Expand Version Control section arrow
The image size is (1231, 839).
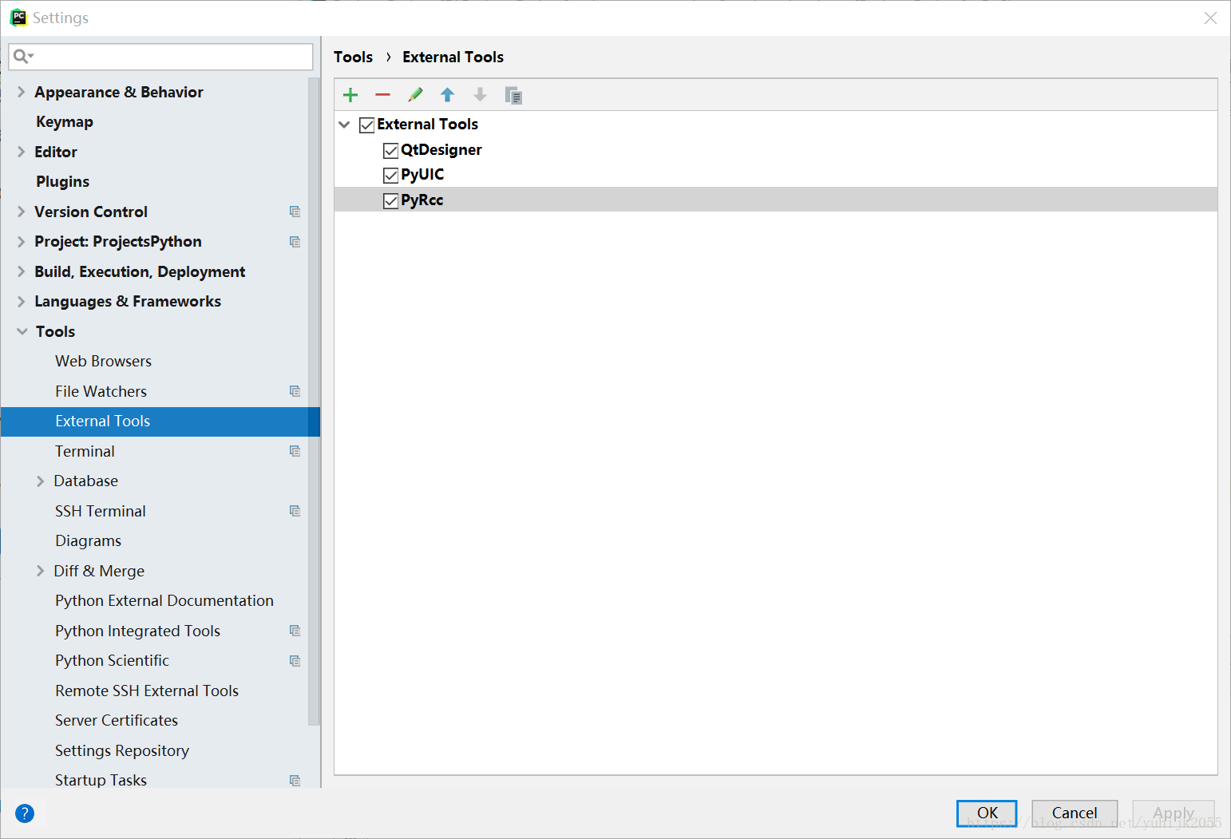click(22, 212)
